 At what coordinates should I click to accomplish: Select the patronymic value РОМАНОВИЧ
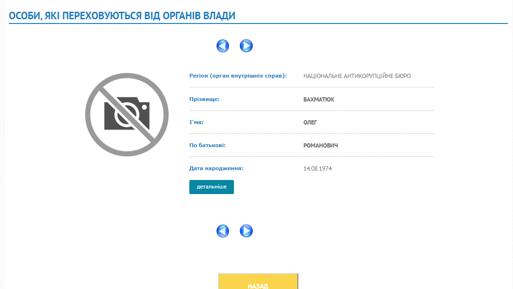(320, 146)
